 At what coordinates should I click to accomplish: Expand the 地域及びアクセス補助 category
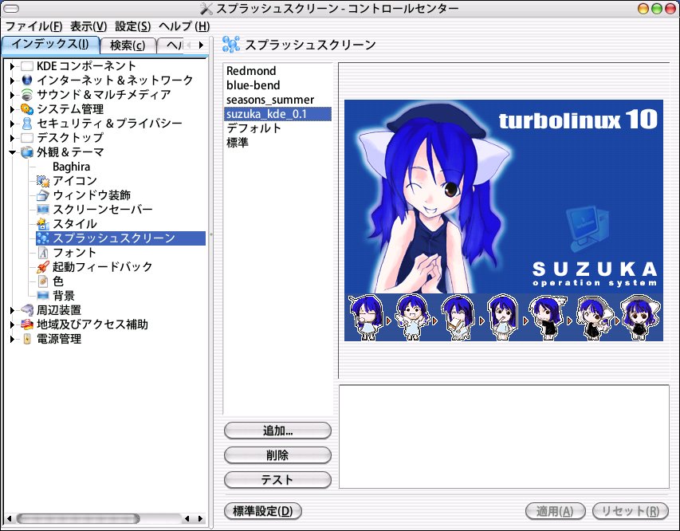(x=12, y=324)
